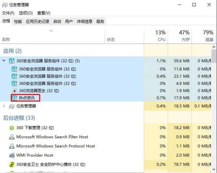
Task: Maximize the Task Manager window
Action: (194, 5)
